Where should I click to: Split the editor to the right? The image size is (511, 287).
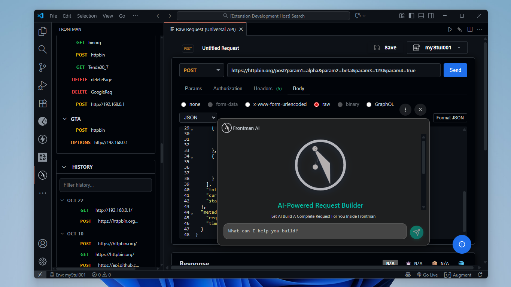470,29
